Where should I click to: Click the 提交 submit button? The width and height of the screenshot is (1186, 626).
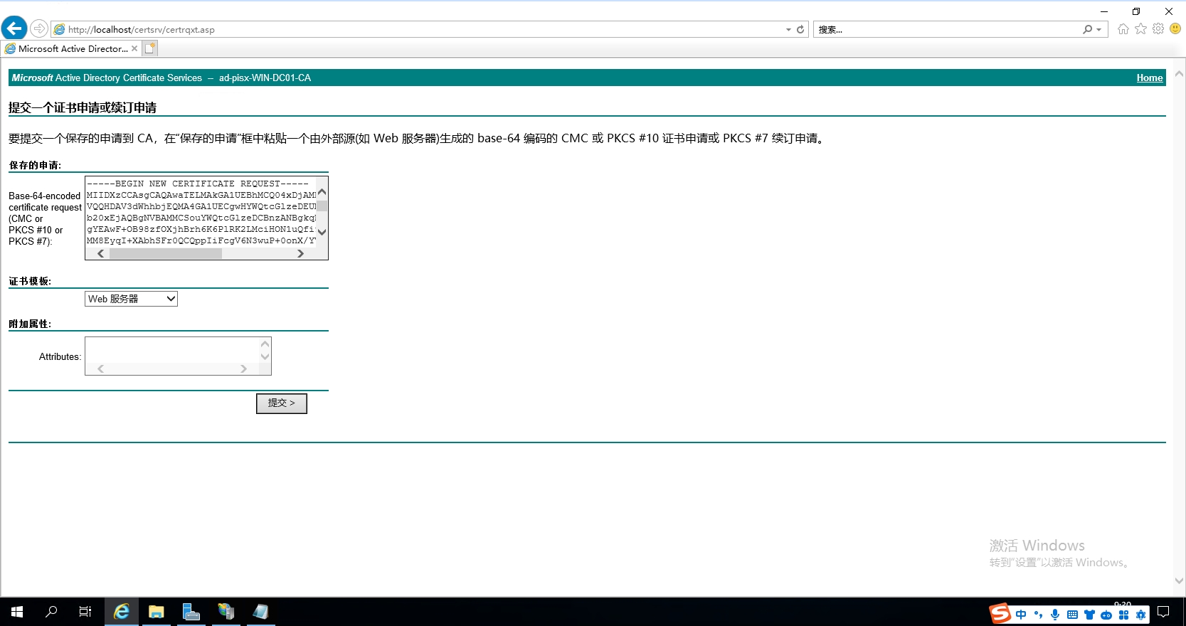(281, 403)
